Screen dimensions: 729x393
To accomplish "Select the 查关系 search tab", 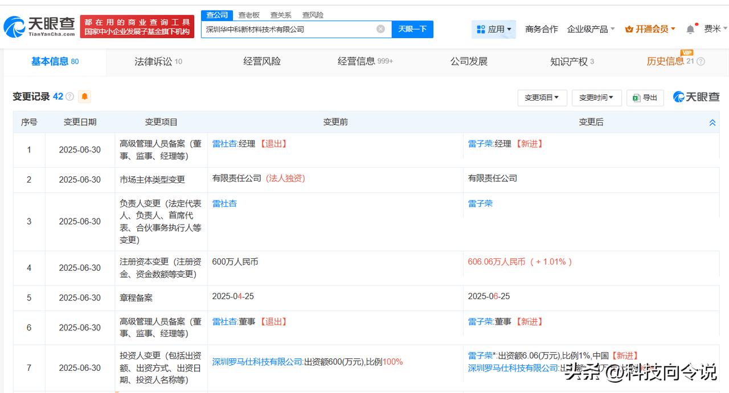I will [281, 15].
